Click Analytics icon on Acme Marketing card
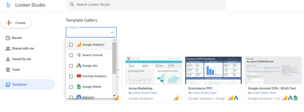 (176, 98)
